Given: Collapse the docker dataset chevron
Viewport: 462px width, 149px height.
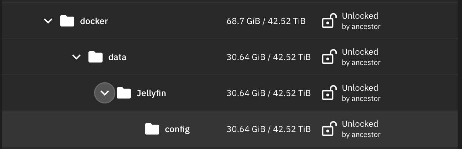Looking at the screenshot, I should 48,21.
